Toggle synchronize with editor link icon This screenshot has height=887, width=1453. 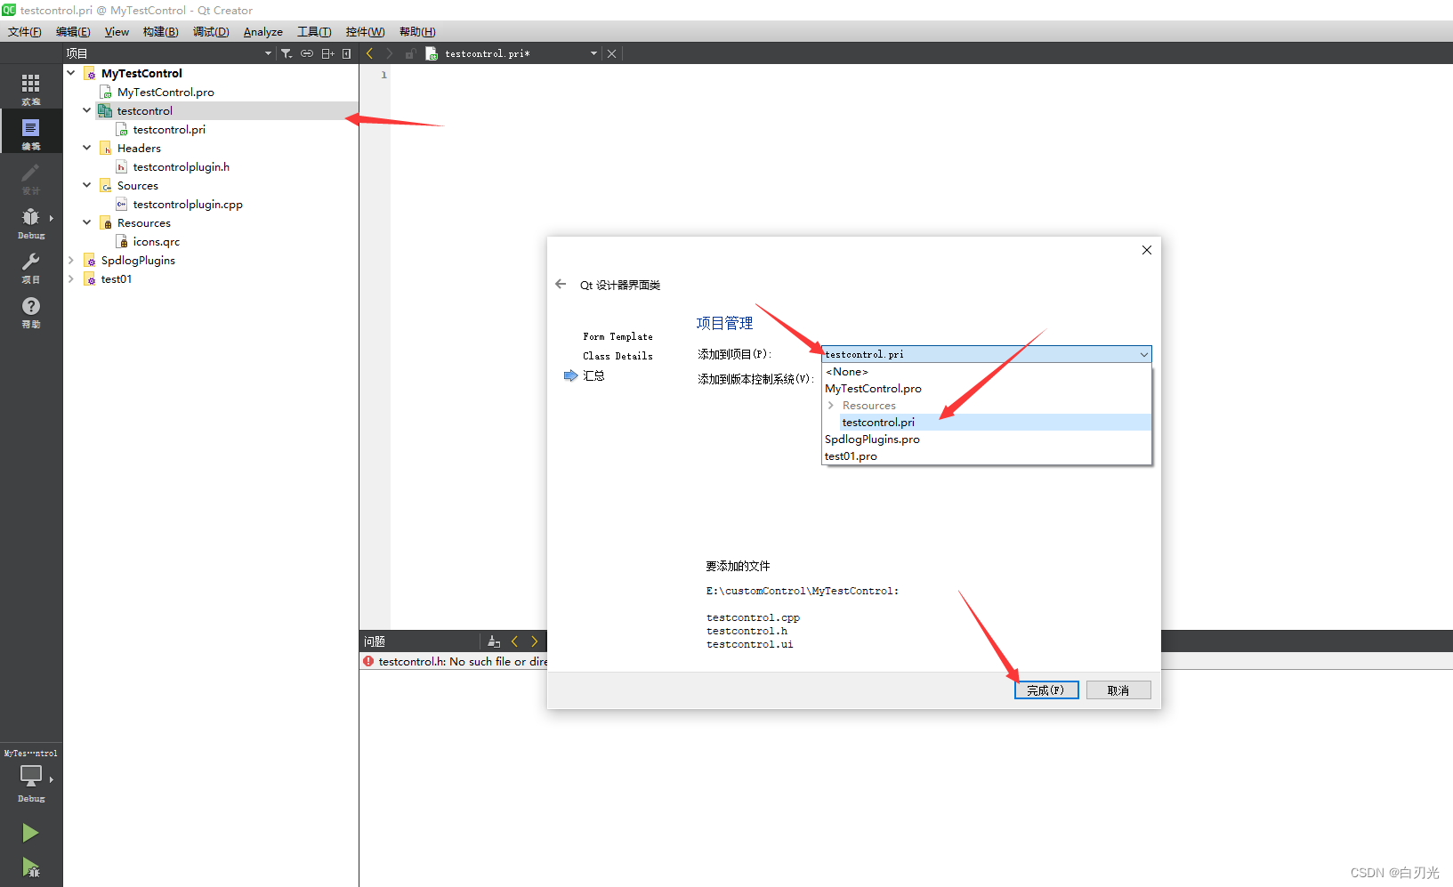tap(307, 53)
